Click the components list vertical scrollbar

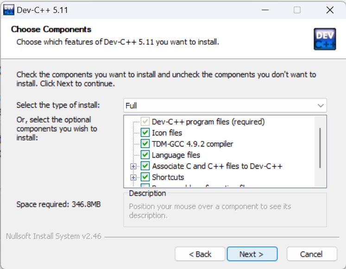coord(320,148)
